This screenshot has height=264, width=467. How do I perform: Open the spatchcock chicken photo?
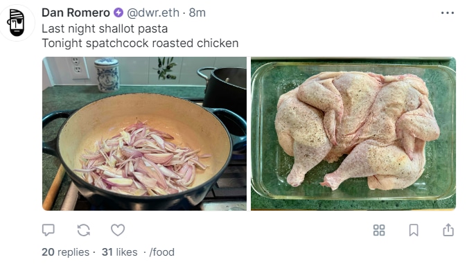click(x=353, y=134)
